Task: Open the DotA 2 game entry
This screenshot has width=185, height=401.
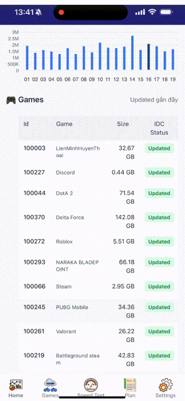Action: tap(64, 193)
